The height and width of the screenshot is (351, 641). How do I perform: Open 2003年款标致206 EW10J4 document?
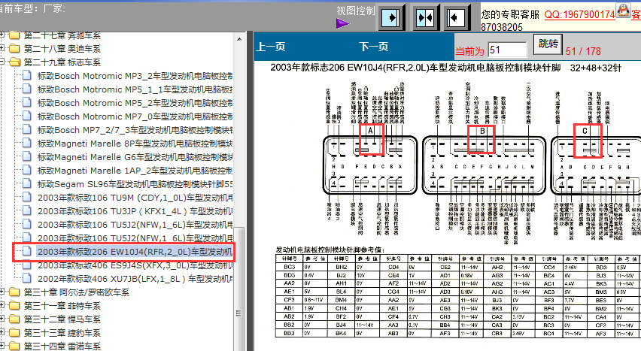tap(135, 252)
